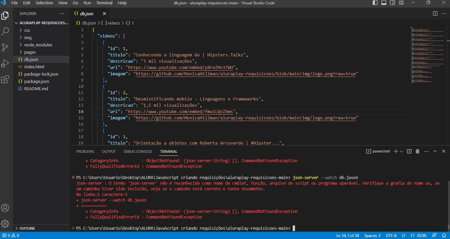Close the db.json editor tab
The image size is (450, 239).
[104, 14]
